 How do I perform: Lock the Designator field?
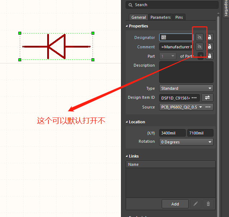210,37
